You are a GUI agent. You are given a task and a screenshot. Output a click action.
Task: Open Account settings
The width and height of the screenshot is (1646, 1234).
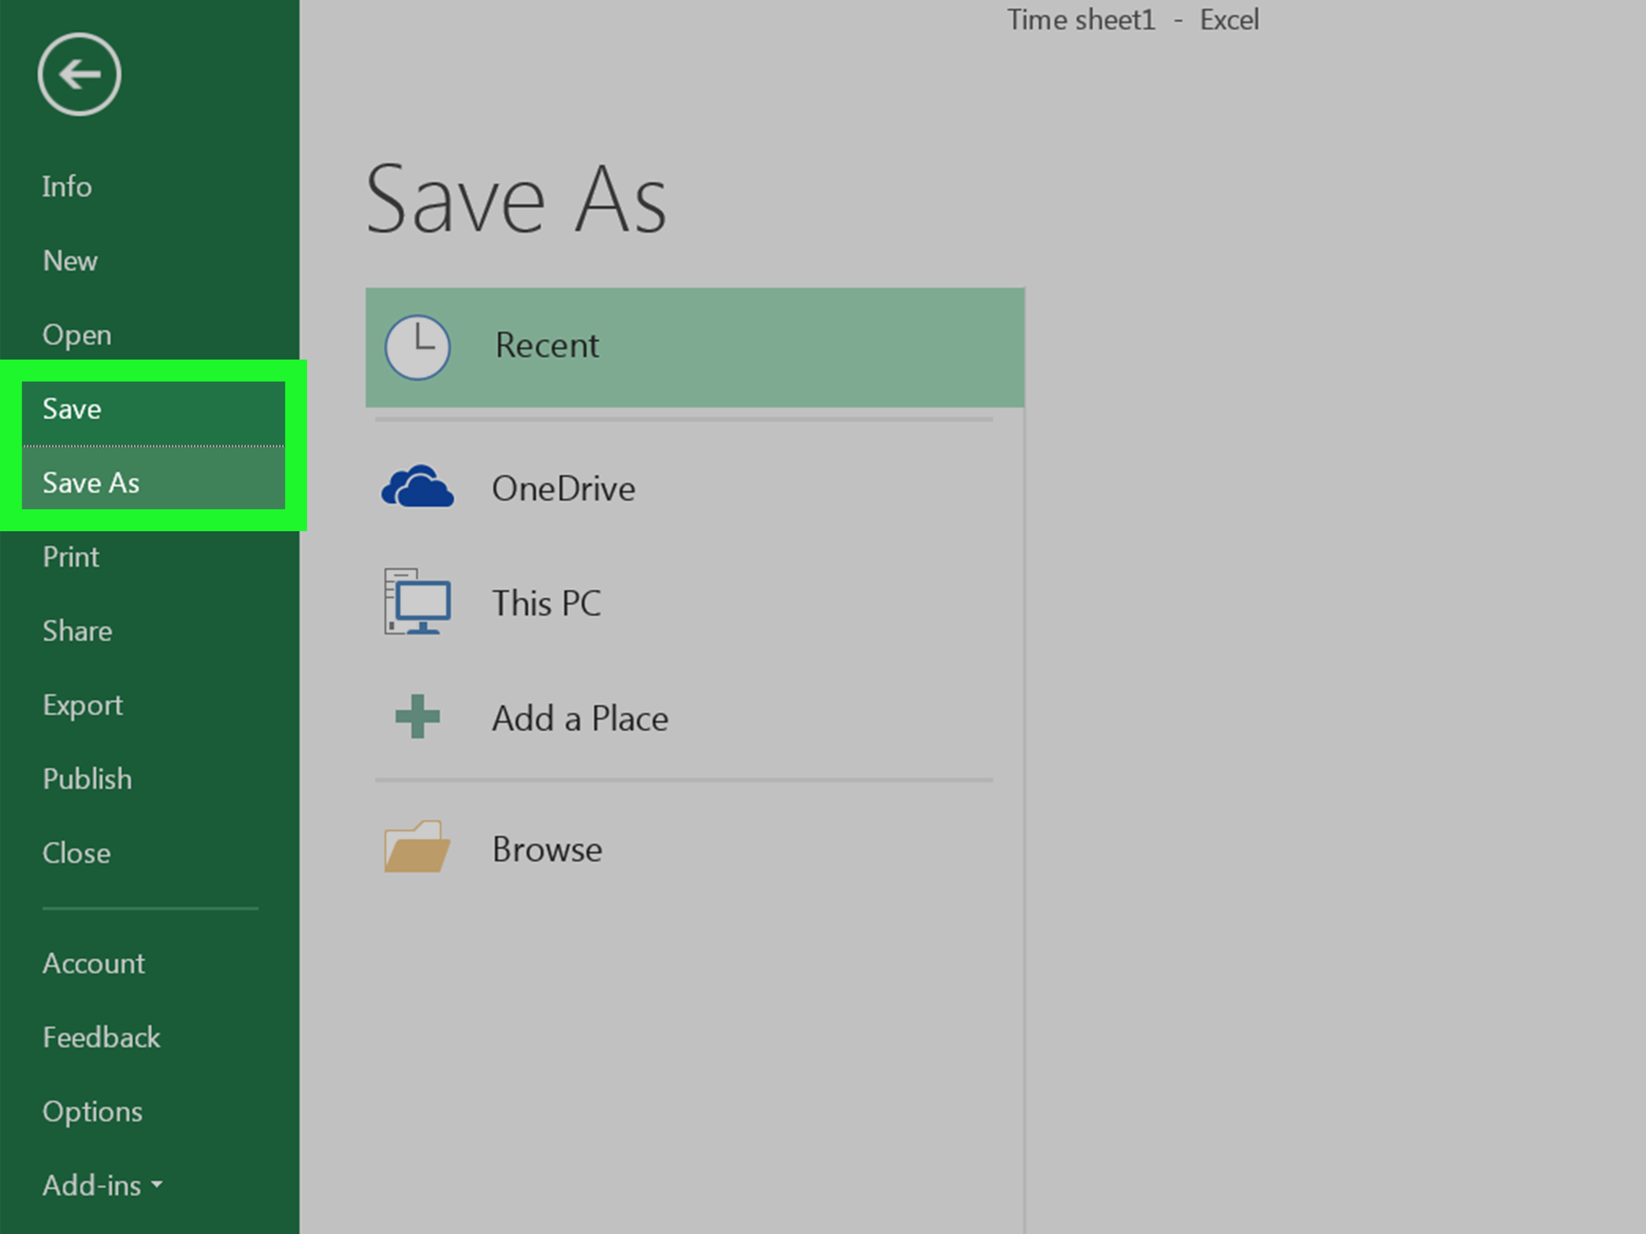tap(94, 962)
